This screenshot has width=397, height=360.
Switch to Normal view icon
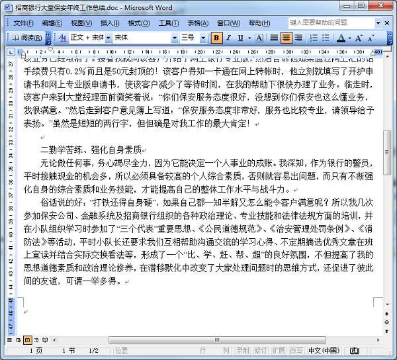[9, 340]
